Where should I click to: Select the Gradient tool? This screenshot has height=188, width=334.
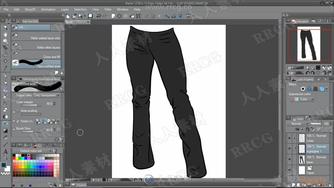tap(5, 131)
